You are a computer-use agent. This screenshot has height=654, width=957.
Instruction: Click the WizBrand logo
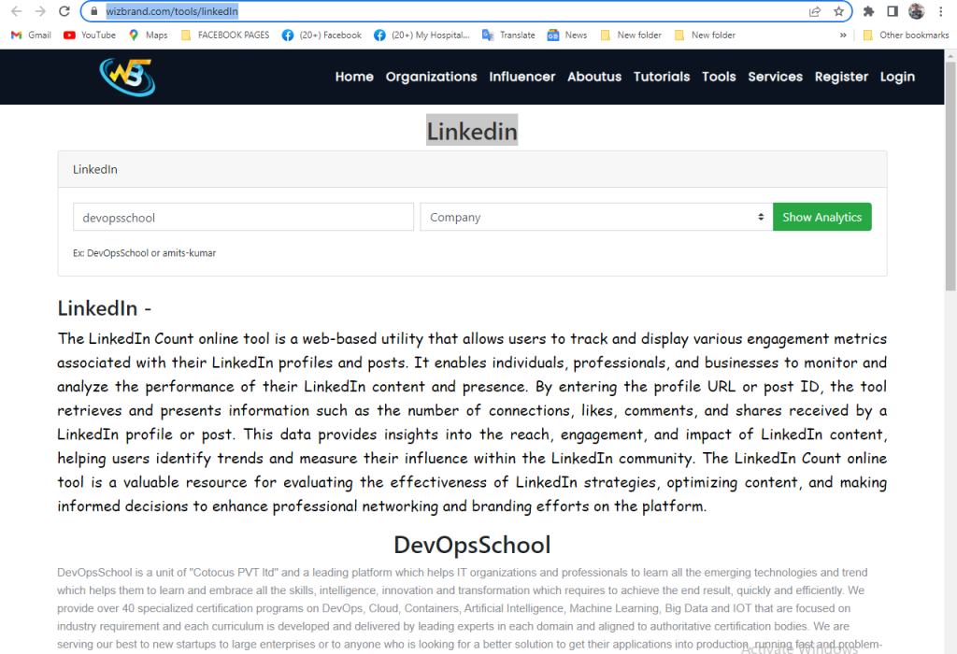[127, 77]
